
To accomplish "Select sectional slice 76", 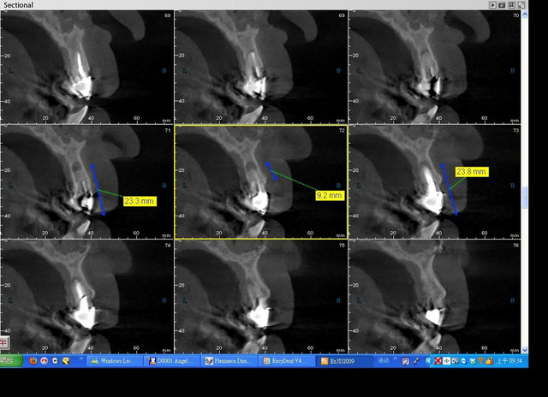I will pyautogui.click(x=435, y=297).
